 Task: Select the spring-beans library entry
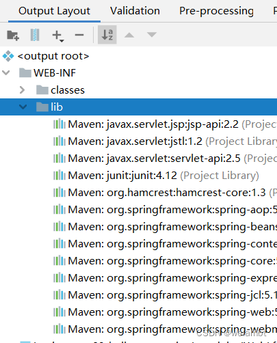(172, 227)
